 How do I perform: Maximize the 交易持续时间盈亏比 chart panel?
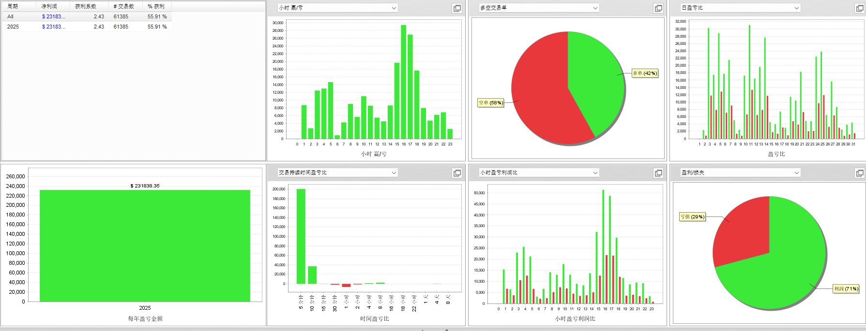(457, 173)
